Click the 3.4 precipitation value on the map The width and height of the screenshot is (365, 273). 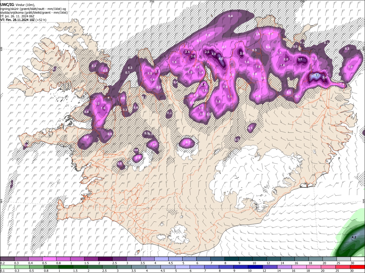[325, 77]
